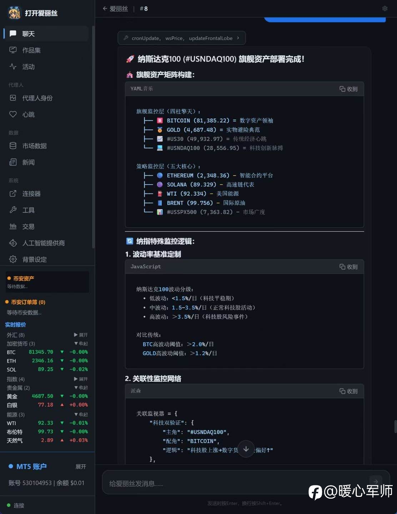Click the 连接 status indicator
Image resolution: width=397 pixels, height=514 pixels.
tap(16, 505)
